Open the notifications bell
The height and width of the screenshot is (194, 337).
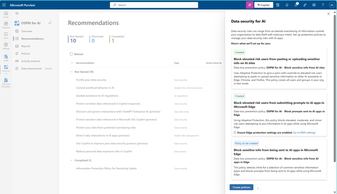pos(287,5)
